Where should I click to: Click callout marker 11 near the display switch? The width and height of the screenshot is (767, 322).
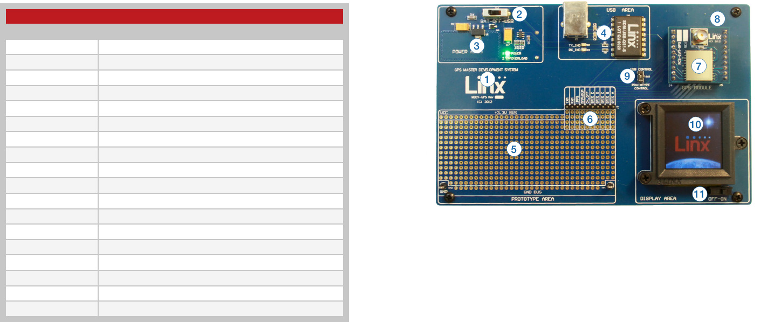[700, 194]
